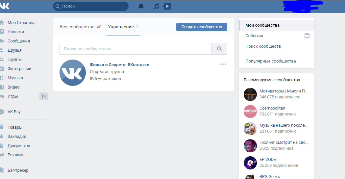Click the calendar icon next to События
Image resolution: width=345 pixels, height=179 pixels.
[307, 36]
